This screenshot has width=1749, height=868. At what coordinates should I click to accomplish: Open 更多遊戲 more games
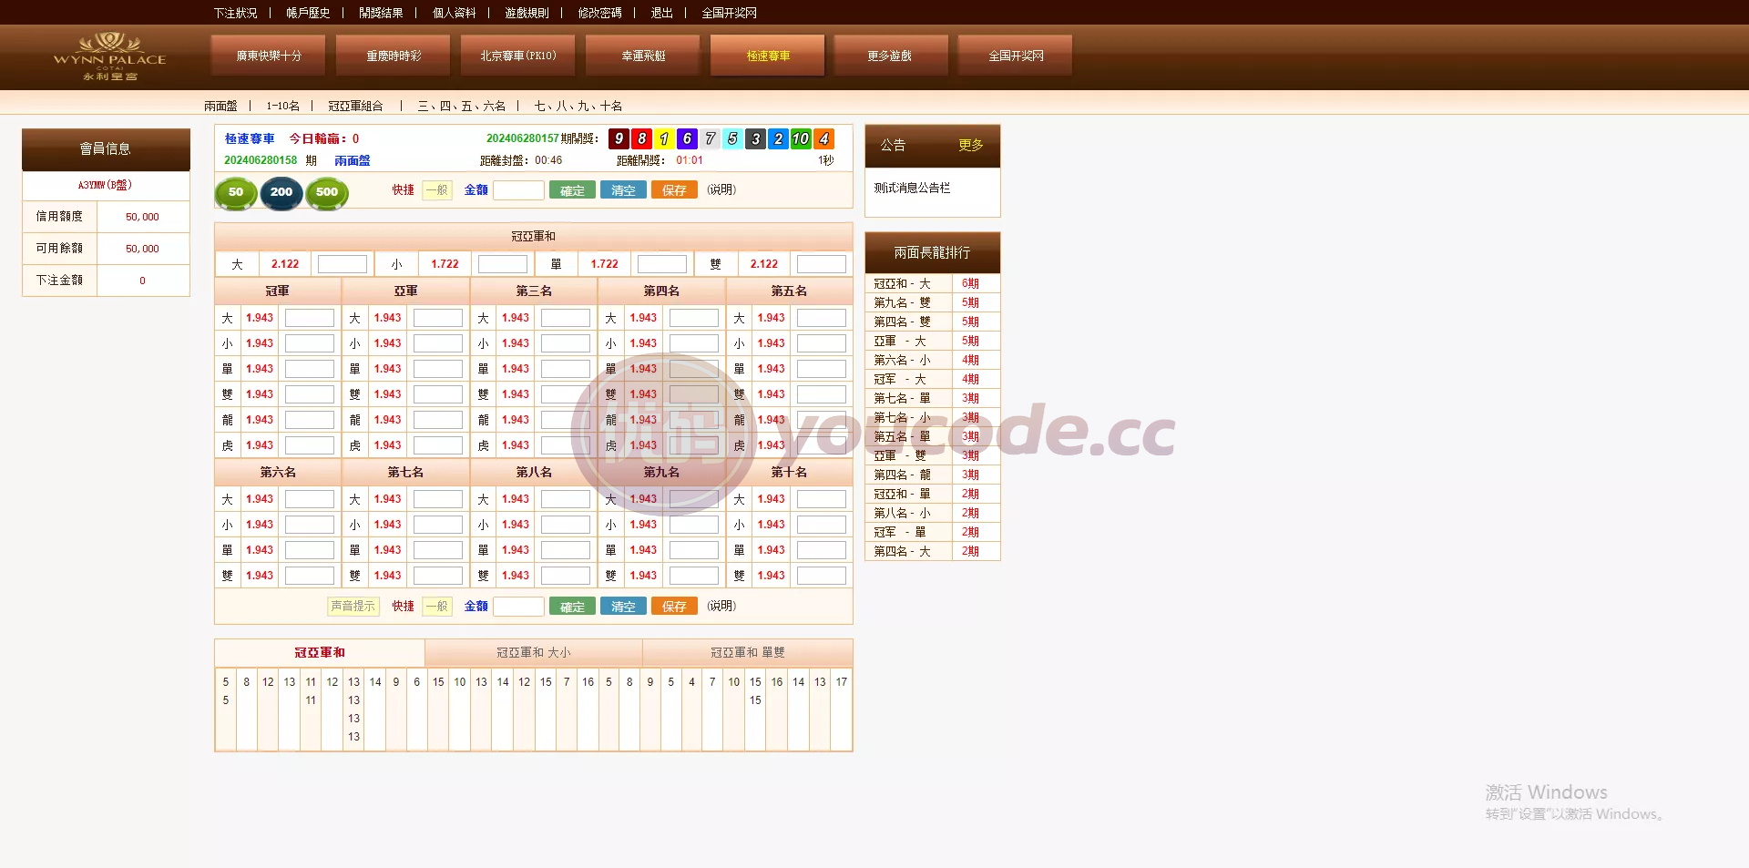pos(890,56)
